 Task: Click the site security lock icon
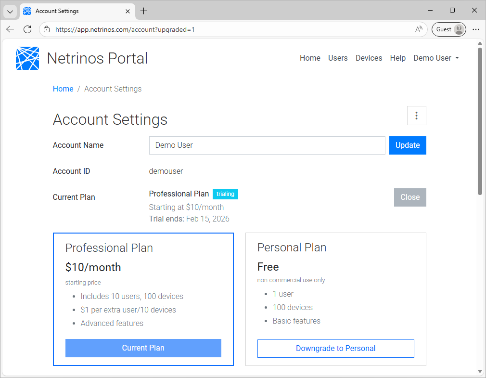[46, 29]
